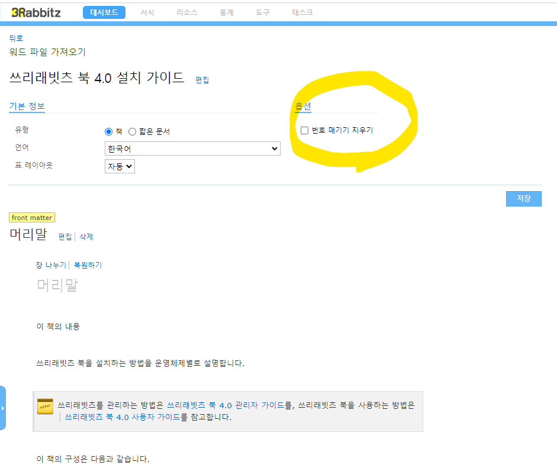Click the 장 나누기 link
Screen dimensions: 557x468
click(x=51, y=265)
